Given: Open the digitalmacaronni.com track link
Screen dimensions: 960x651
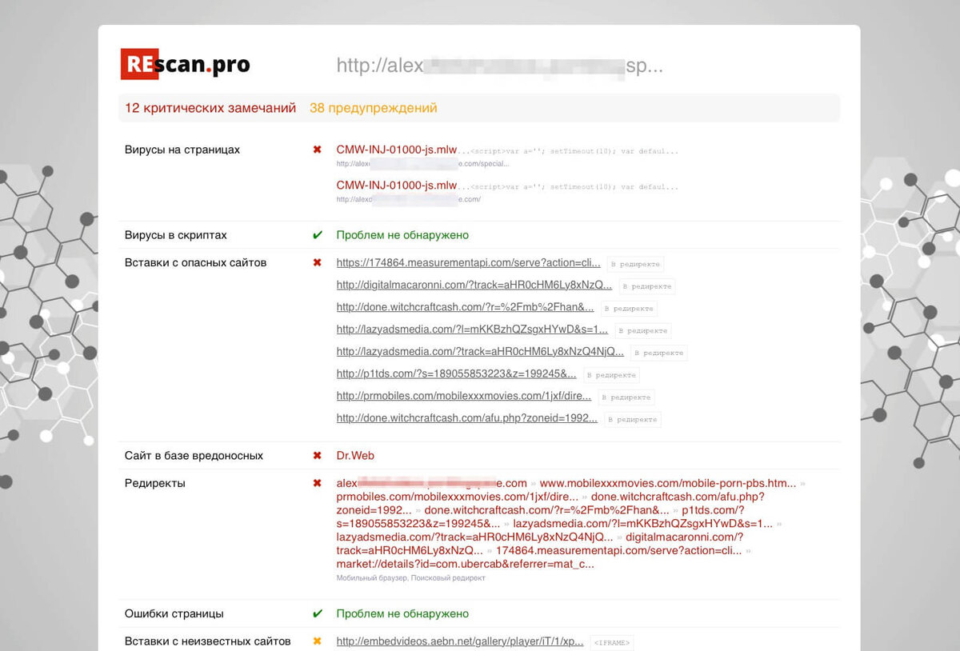Looking at the screenshot, I should pos(474,286).
